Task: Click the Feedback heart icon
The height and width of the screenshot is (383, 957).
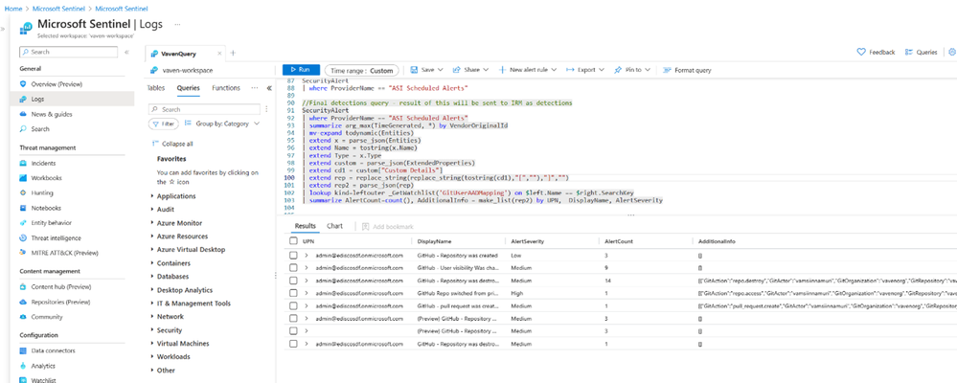Action: 861,53
